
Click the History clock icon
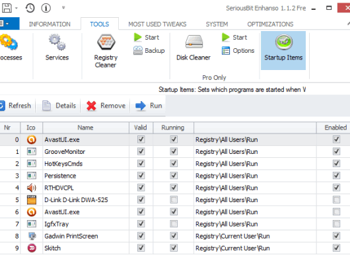pyautogui.click(x=30, y=9)
